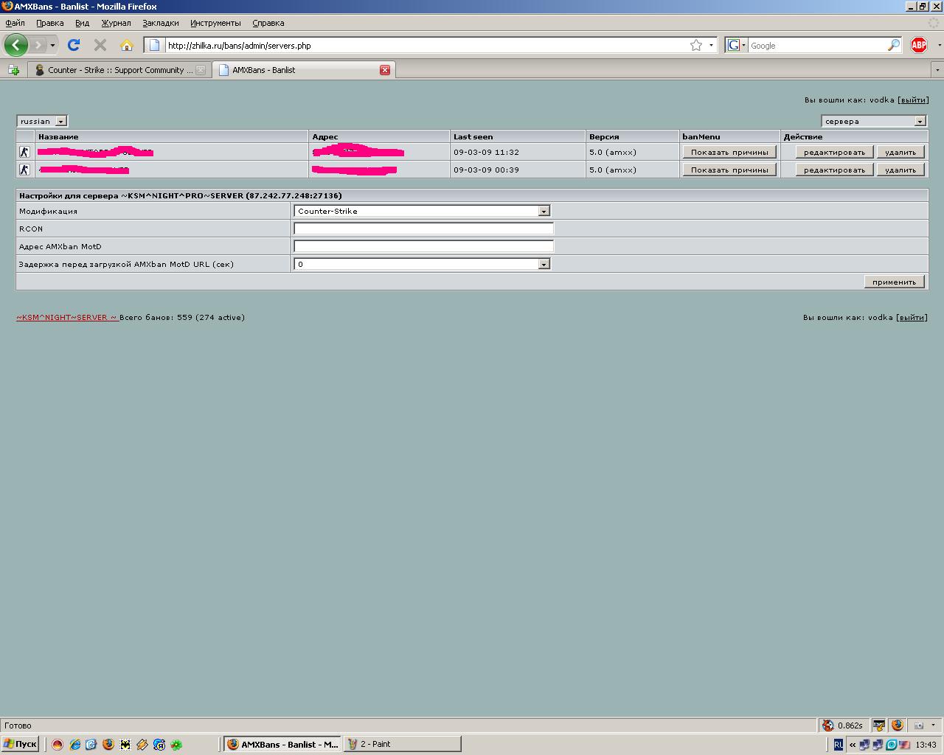Click the 13:43 taskbar clock
The height and width of the screenshot is (755, 944).
pyautogui.click(x=926, y=745)
